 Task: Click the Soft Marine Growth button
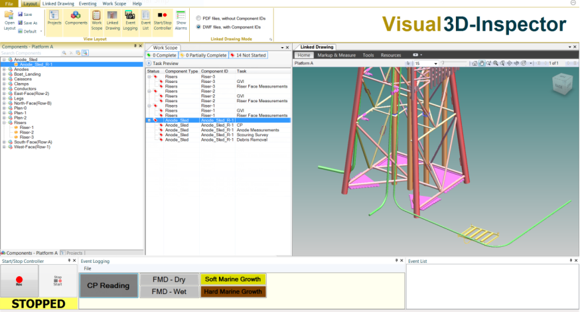click(x=233, y=279)
